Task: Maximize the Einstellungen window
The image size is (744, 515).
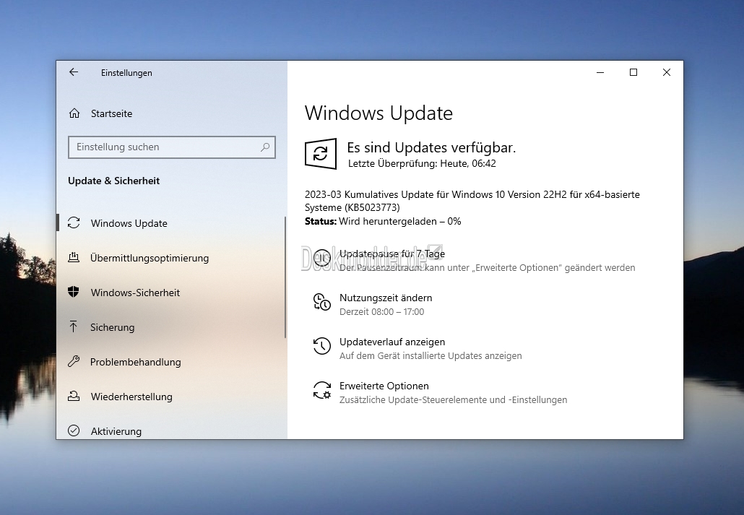Action: click(633, 72)
